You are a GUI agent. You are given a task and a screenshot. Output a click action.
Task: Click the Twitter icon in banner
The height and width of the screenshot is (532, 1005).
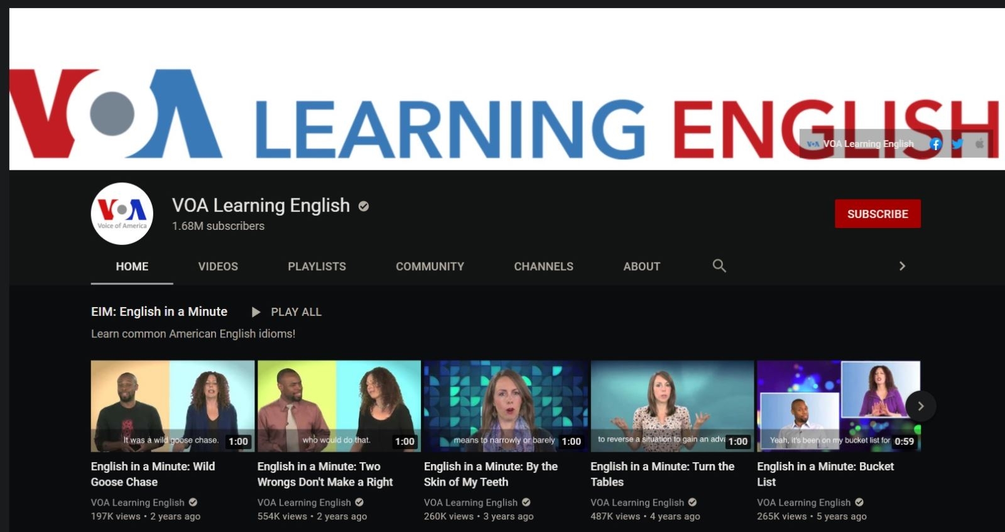957,144
